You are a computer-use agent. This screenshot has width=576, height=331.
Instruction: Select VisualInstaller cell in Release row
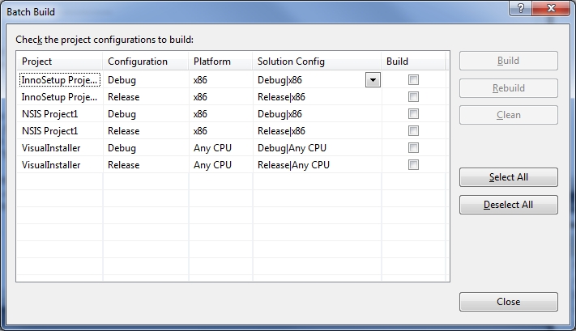(60, 165)
